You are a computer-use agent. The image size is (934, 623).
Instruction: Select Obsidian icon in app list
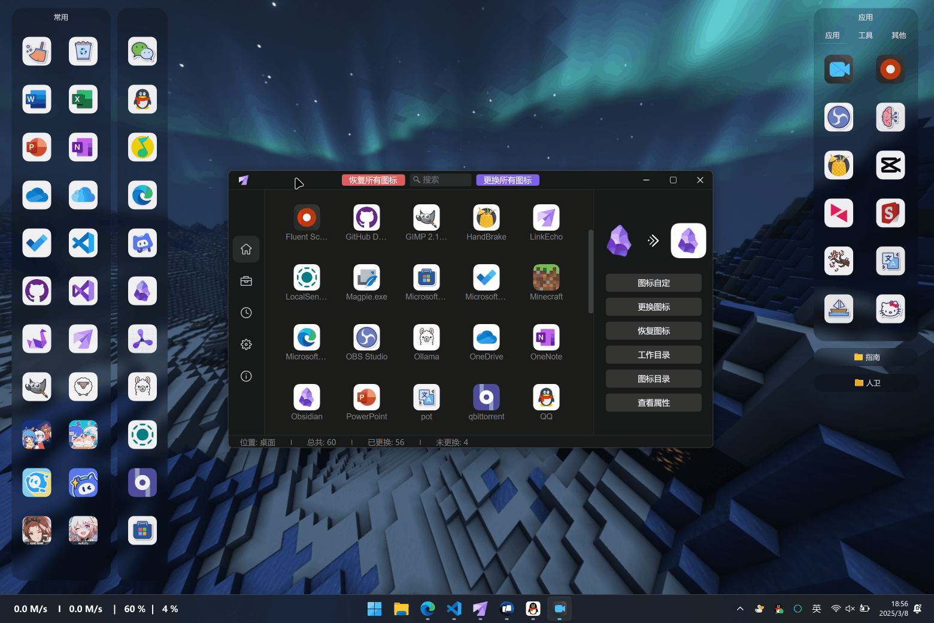coord(307,397)
